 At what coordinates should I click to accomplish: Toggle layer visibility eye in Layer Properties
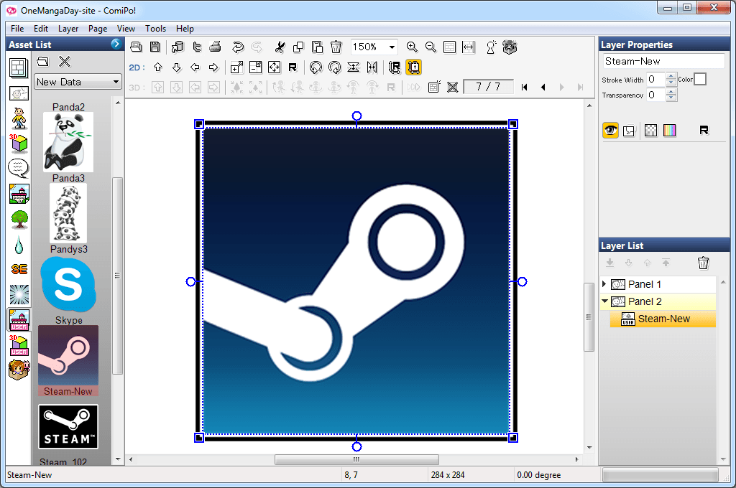tap(610, 131)
